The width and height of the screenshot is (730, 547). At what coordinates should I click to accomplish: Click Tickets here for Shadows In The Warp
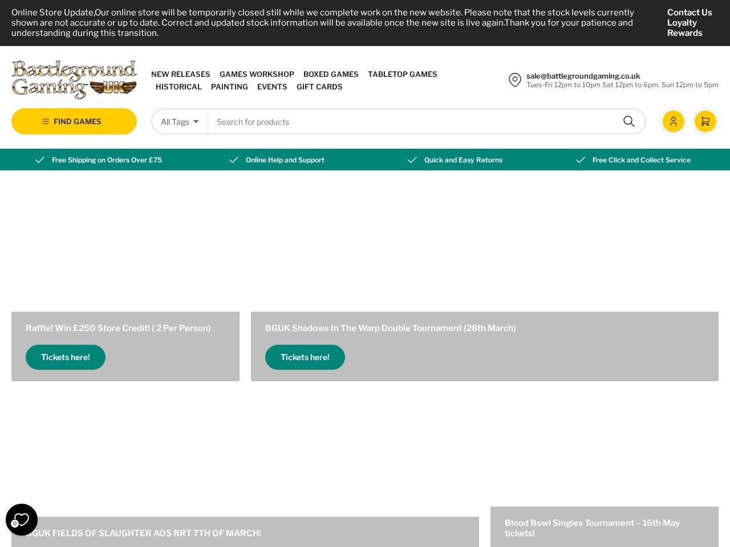(x=305, y=357)
